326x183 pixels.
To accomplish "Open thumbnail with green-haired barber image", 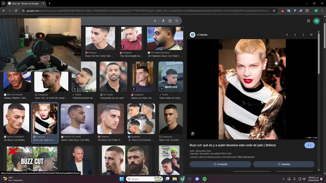I will coord(169,160).
